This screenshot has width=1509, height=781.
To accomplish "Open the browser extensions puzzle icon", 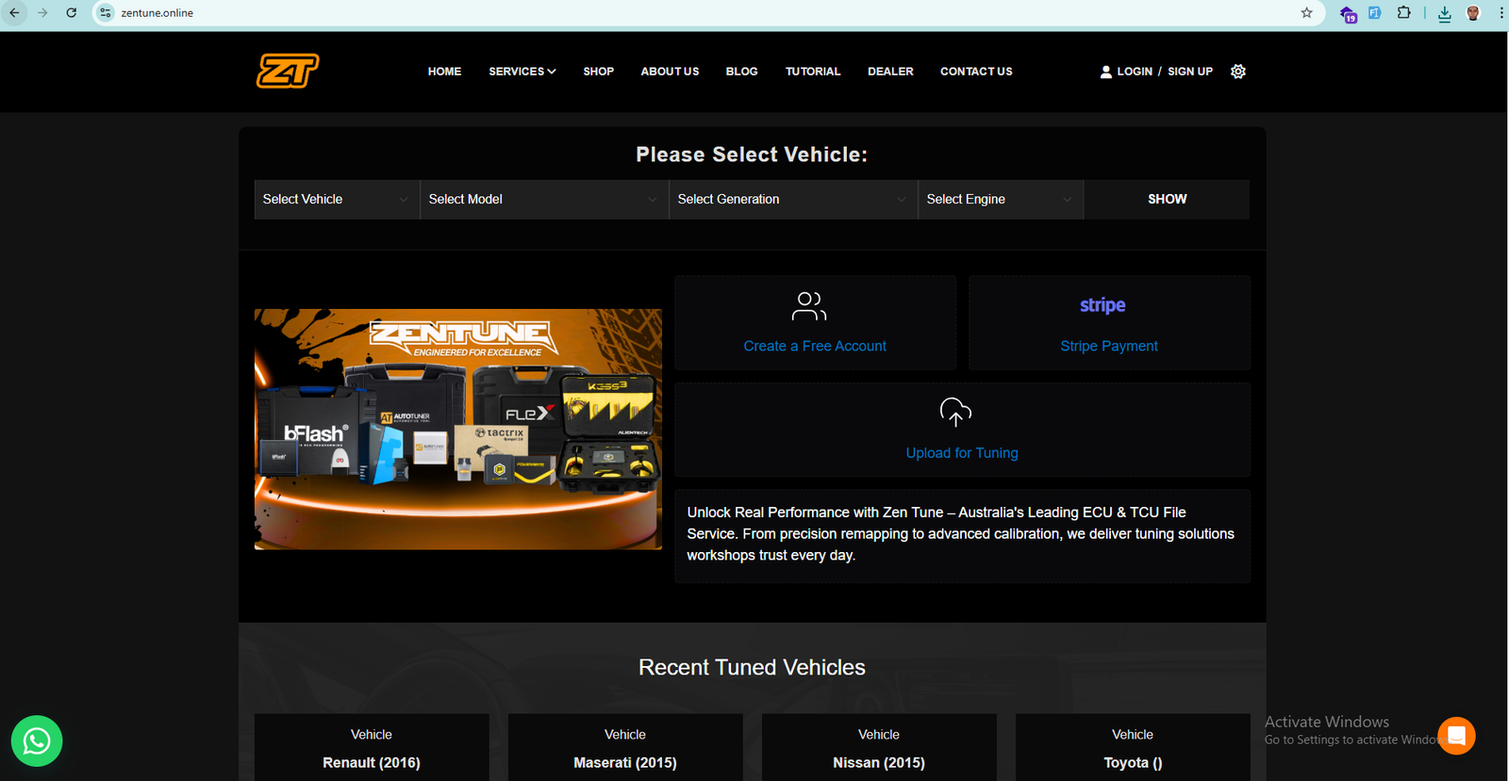I will tap(1404, 13).
